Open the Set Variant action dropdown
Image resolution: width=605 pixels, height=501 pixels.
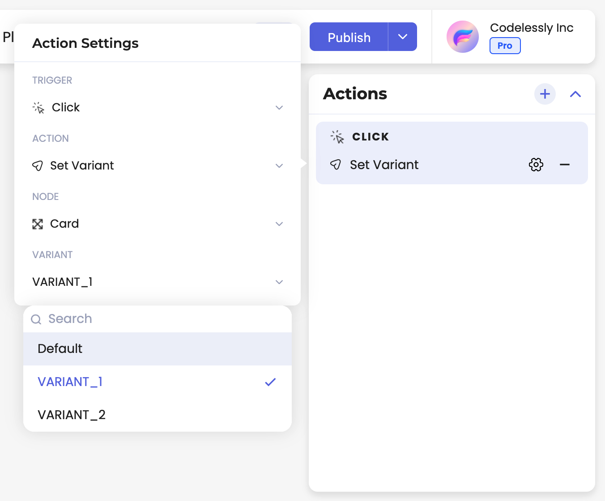[x=158, y=166]
